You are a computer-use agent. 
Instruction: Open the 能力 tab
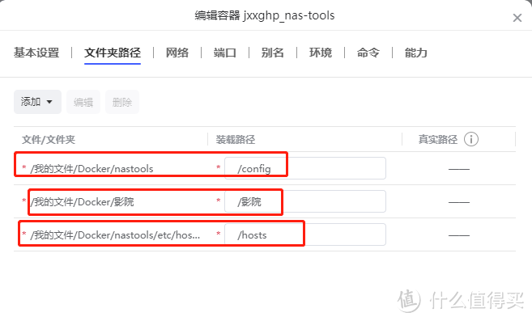coord(415,53)
